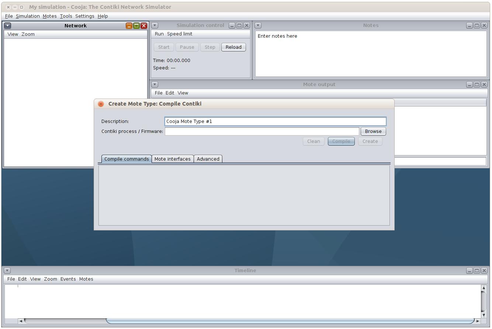Open the Timeline Edit menu

tap(22, 279)
